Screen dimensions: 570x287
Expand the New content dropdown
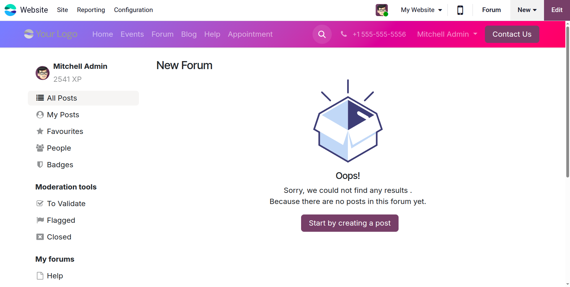[x=527, y=10]
